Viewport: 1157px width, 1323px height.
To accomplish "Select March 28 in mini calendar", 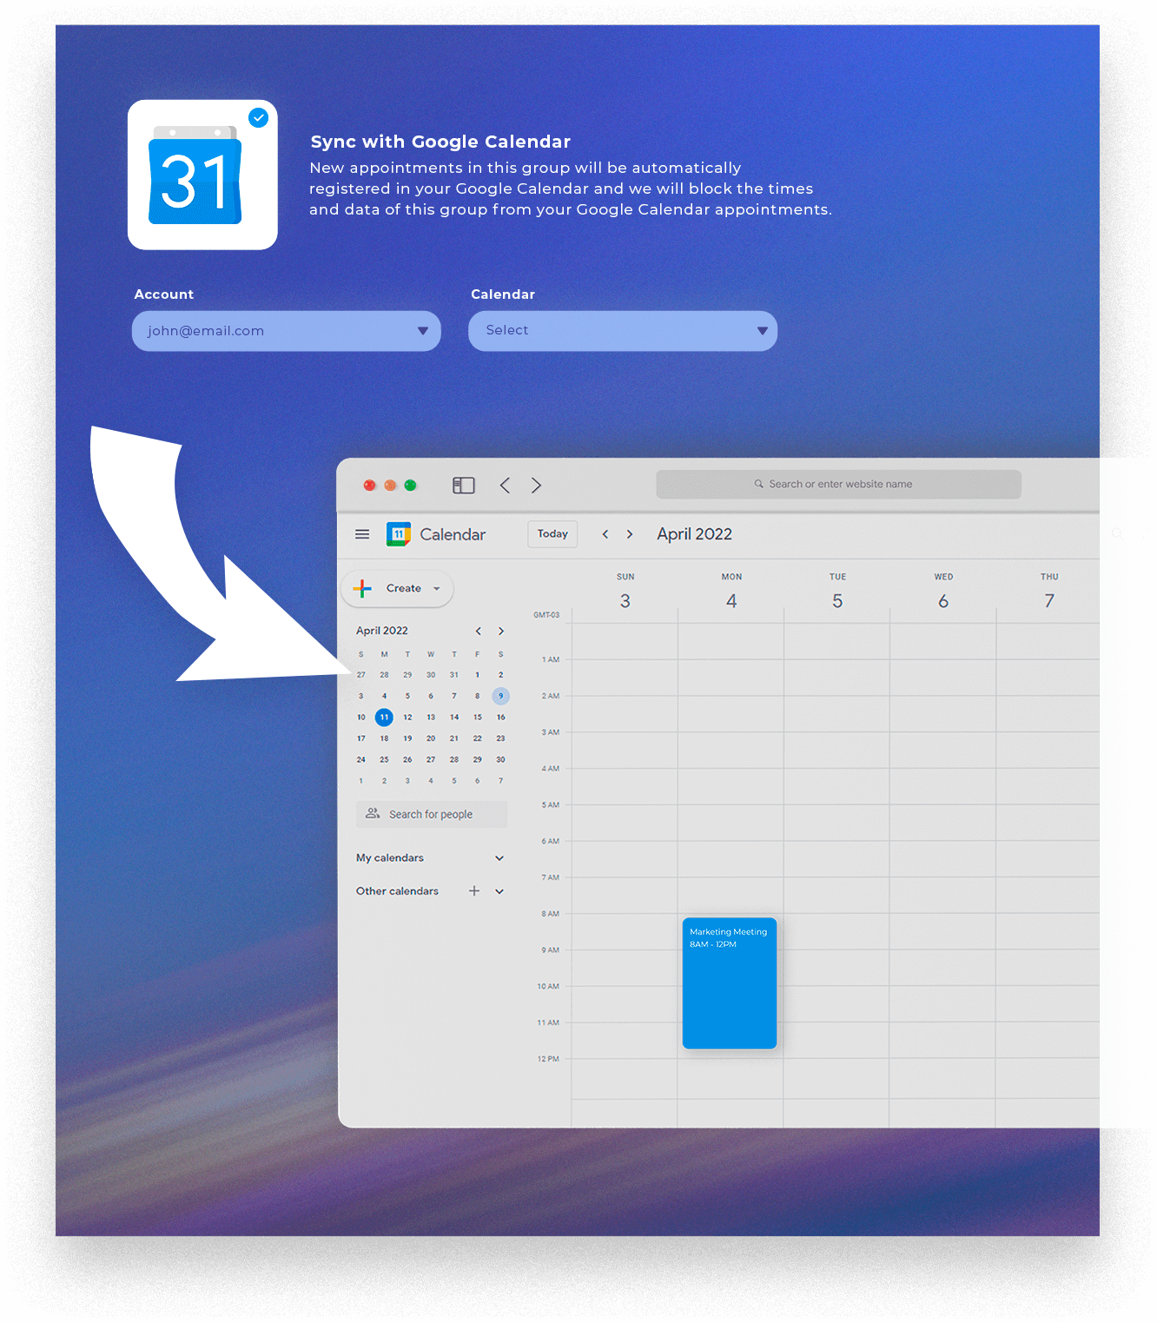I will 384,675.
